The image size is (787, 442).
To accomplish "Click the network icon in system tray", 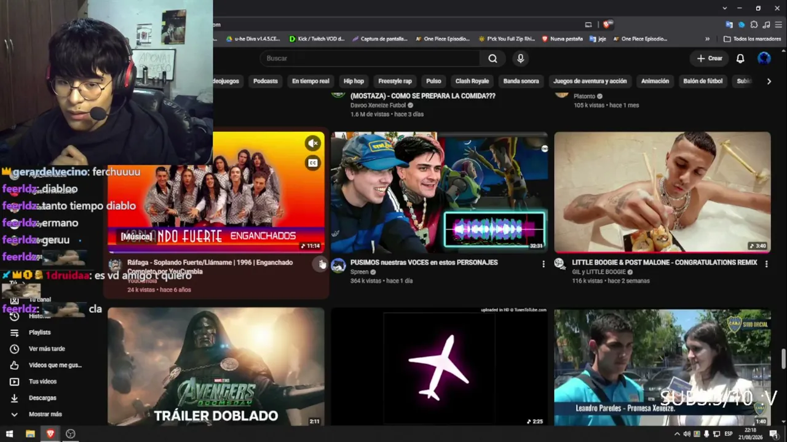I will tap(716, 434).
